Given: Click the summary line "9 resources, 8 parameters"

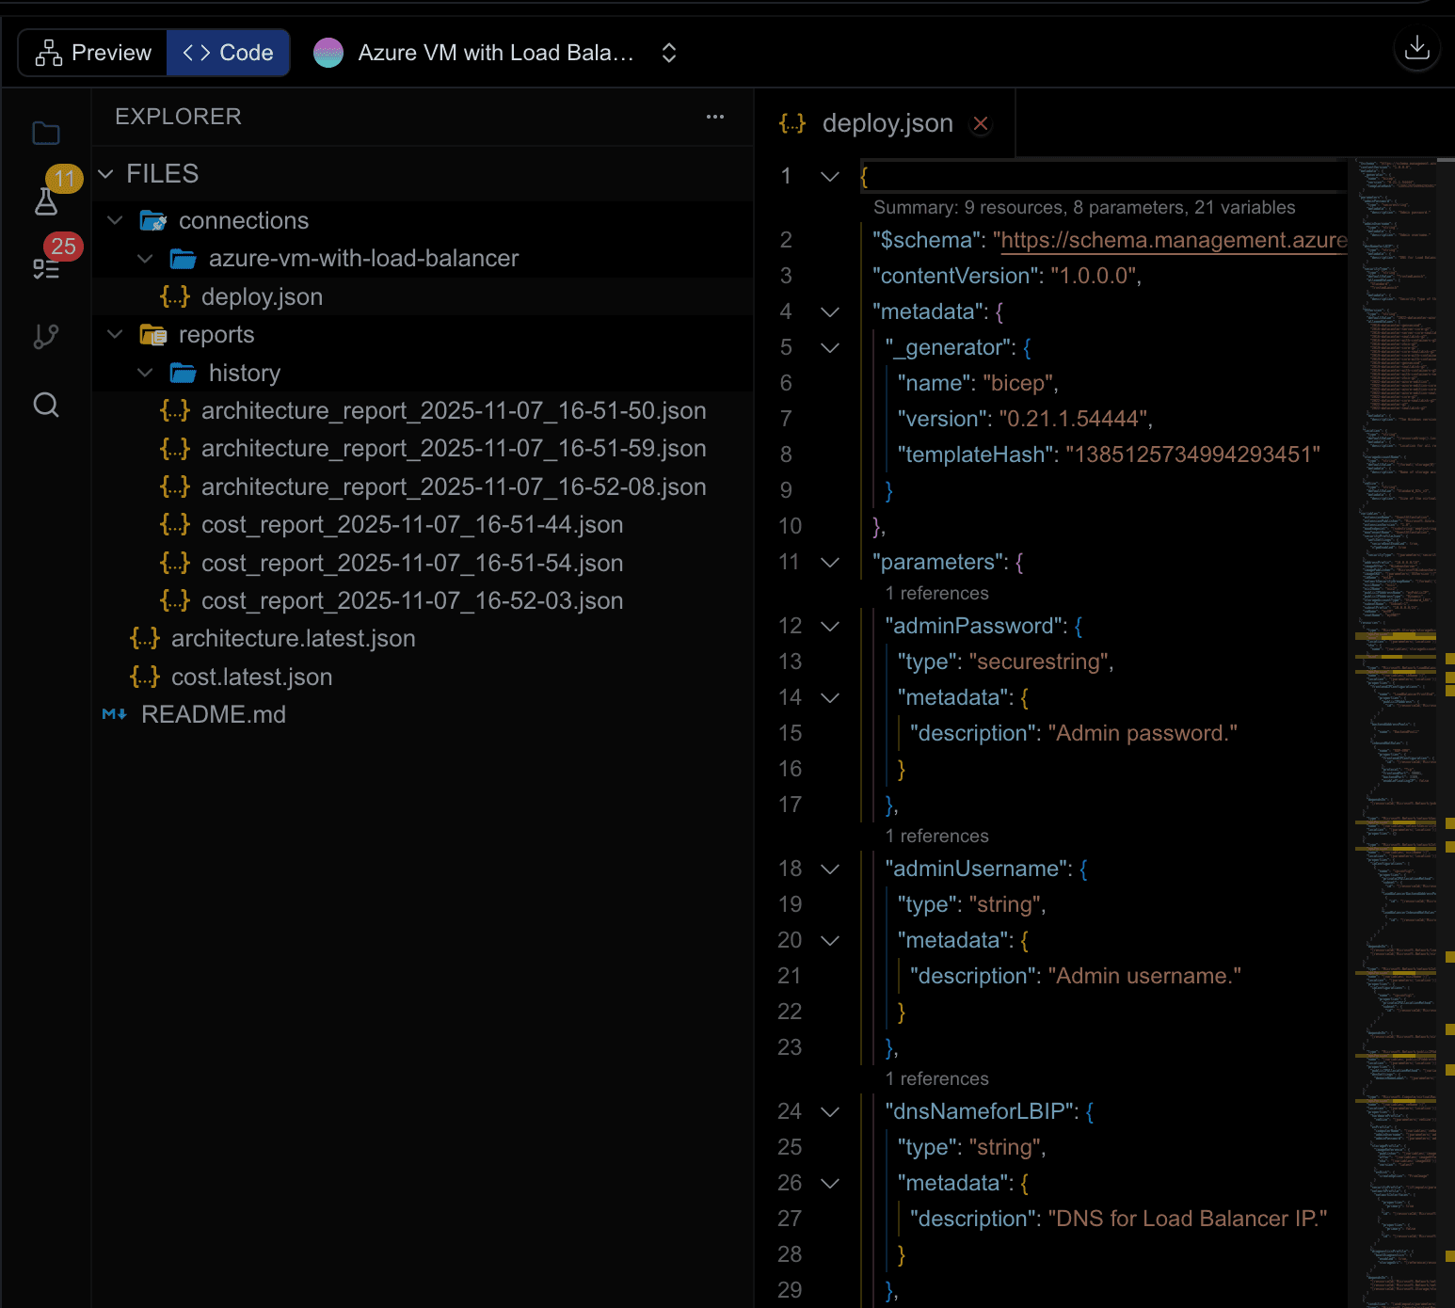Looking at the screenshot, I should click(1084, 208).
